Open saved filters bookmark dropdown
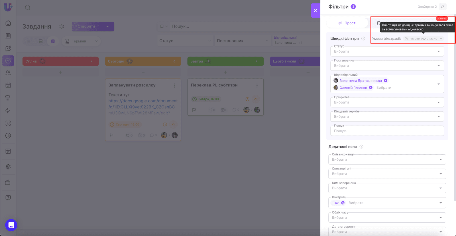Viewport: 456px width, 236px height. (164, 26)
